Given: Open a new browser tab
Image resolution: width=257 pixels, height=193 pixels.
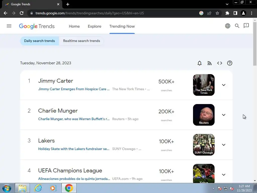Looking at the screenshot, I should pyautogui.click(x=68, y=4).
